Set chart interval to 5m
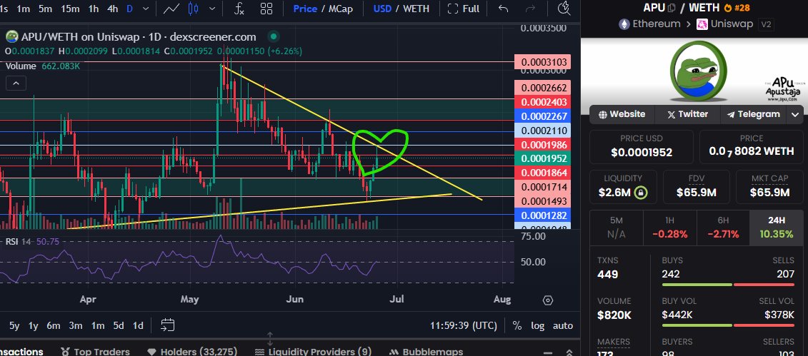Viewport: 808px width, 356px height. click(45, 9)
